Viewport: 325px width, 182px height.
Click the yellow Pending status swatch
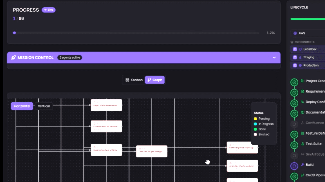click(x=255, y=119)
